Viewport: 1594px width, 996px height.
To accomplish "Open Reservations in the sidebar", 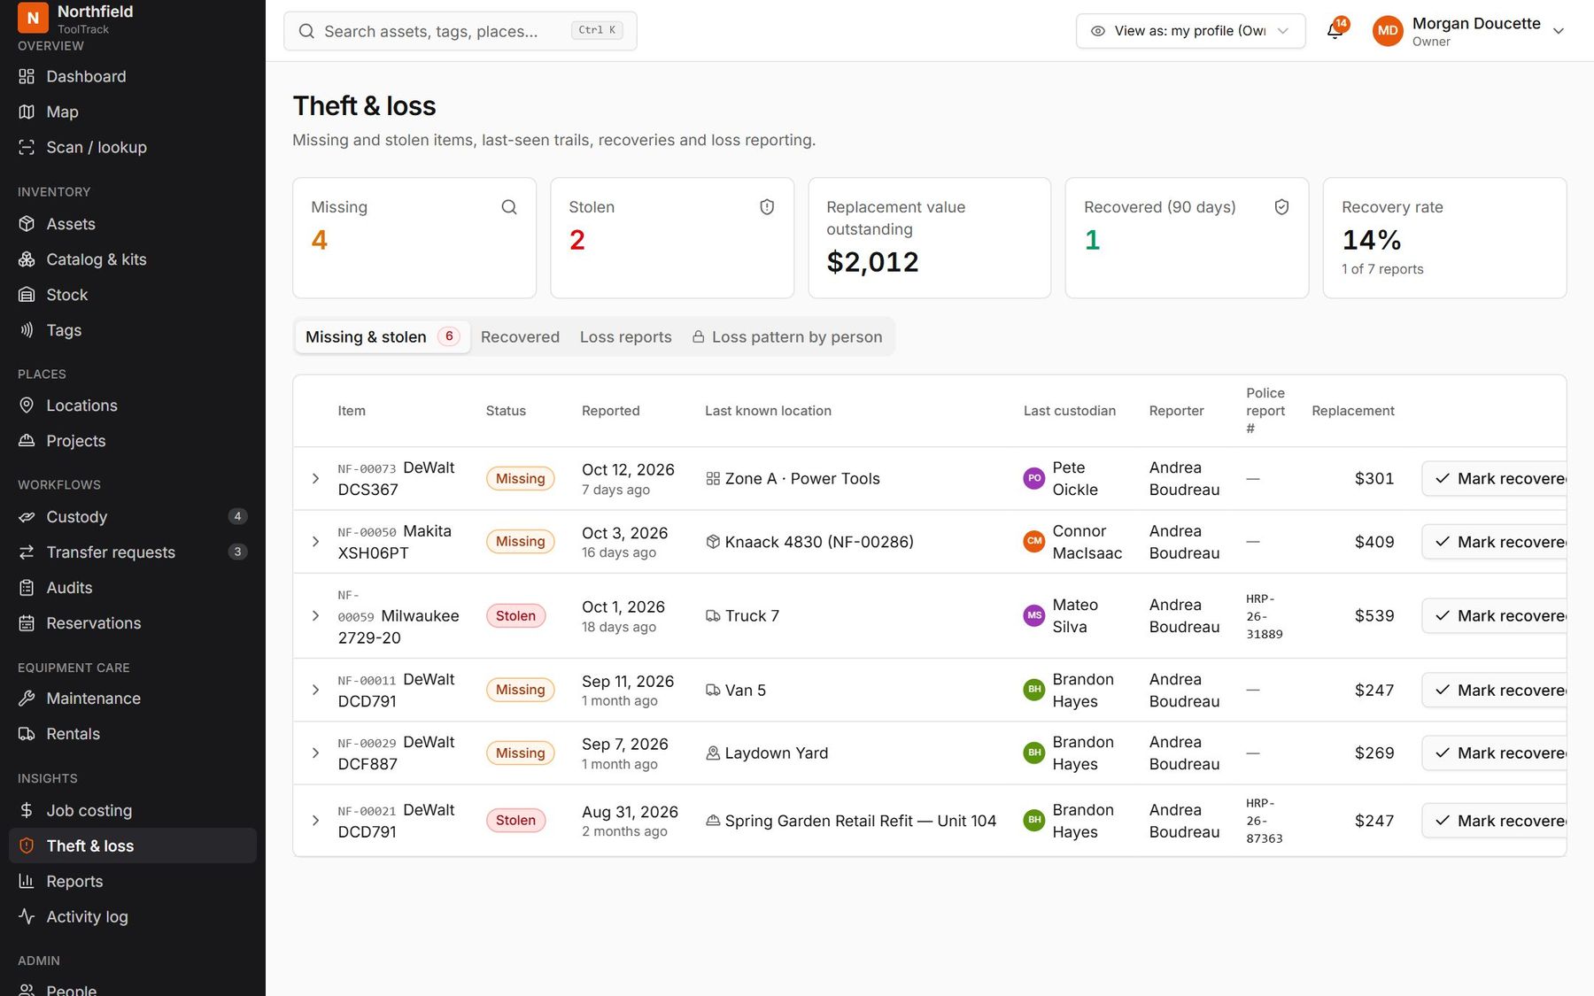I will [x=133, y=623].
